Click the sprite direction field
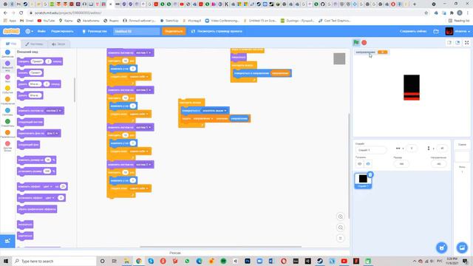The height and width of the screenshot is (266, 473). tap(438, 164)
